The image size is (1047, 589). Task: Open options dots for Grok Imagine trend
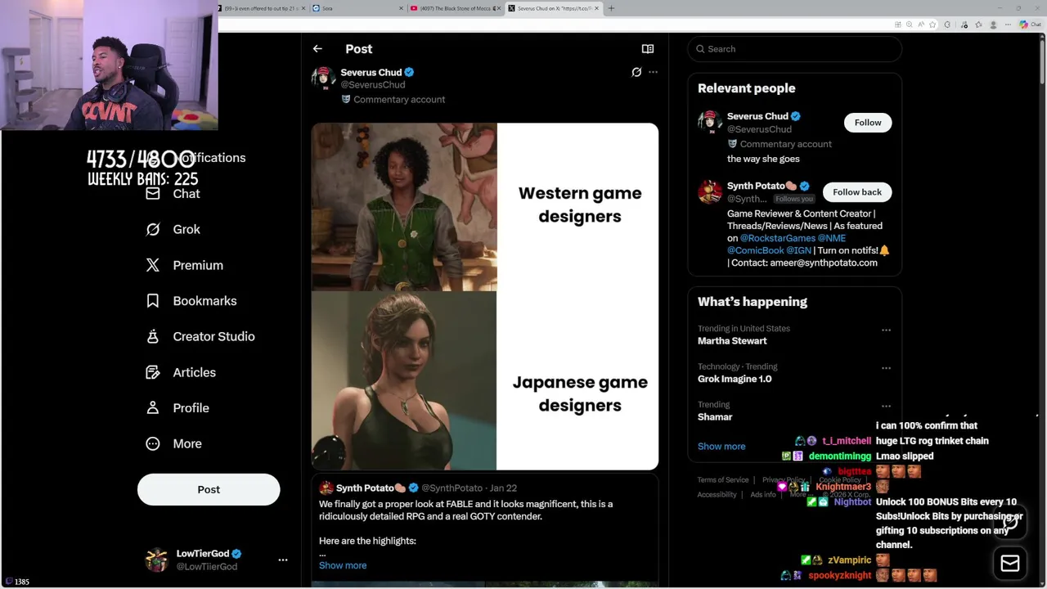click(886, 368)
